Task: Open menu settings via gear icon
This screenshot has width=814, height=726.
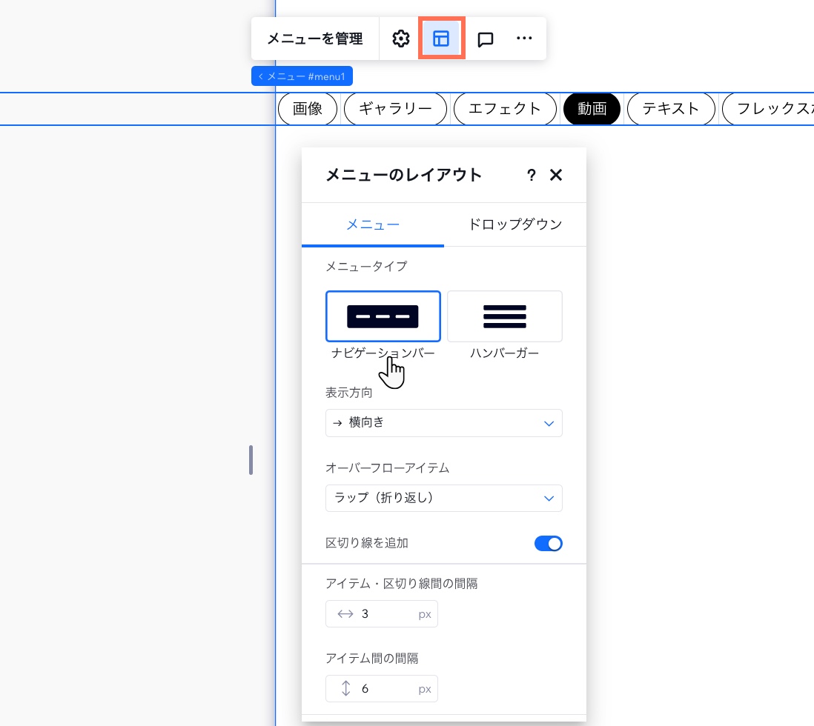Action: [400, 39]
